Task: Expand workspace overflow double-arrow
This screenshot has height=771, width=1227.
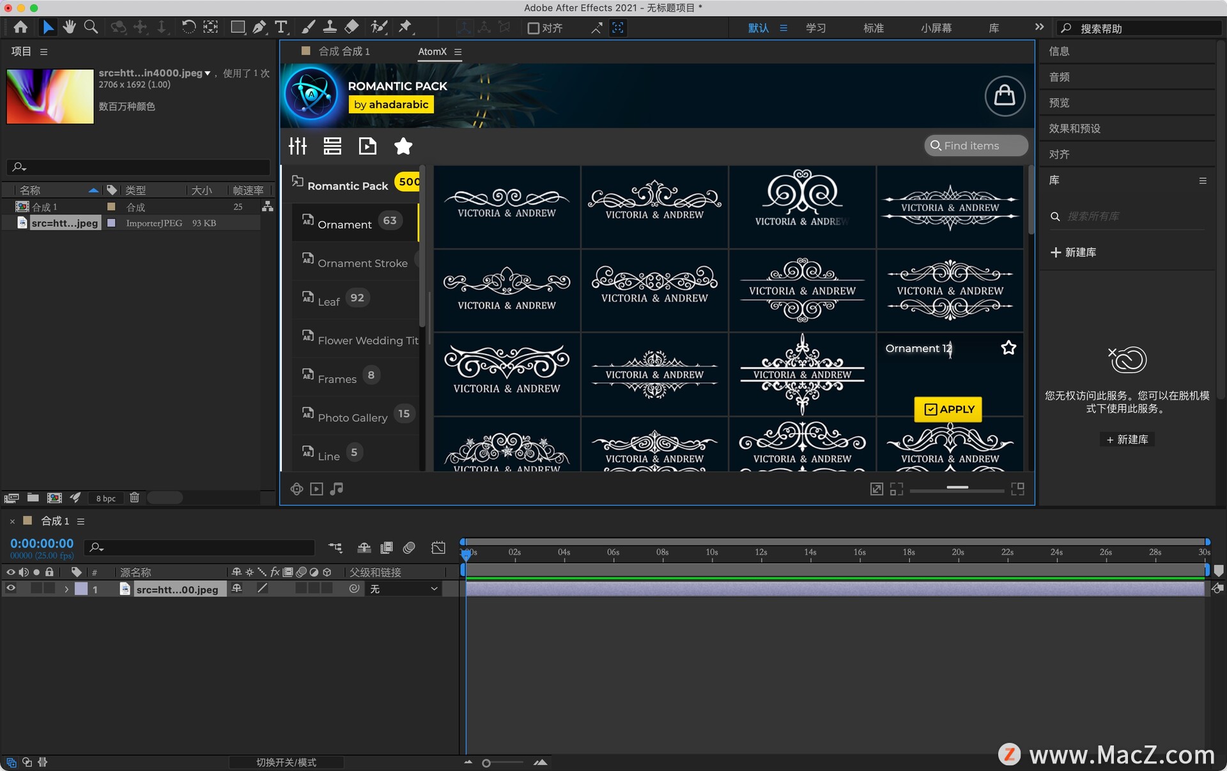Action: (x=1039, y=27)
